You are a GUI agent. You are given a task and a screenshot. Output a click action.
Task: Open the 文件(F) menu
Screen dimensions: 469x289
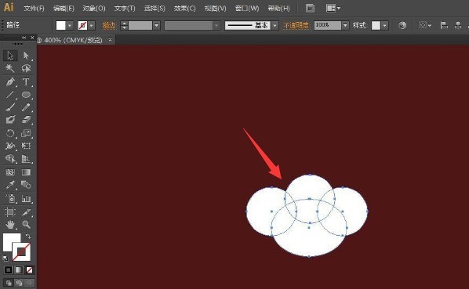34,9
